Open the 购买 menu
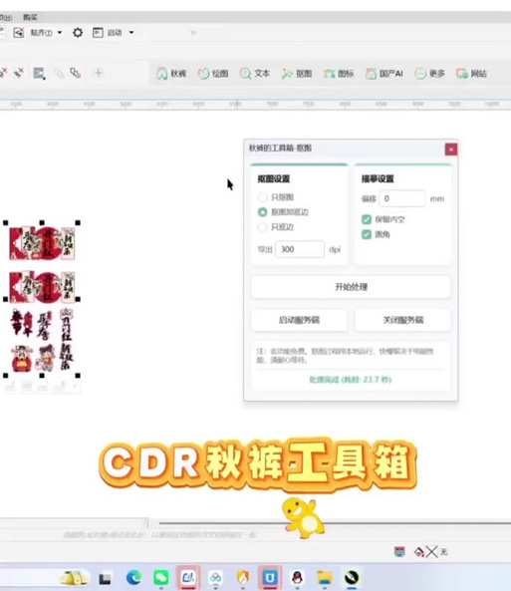The width and height of the screenshot is (511, 591). [x=30, y=17]
